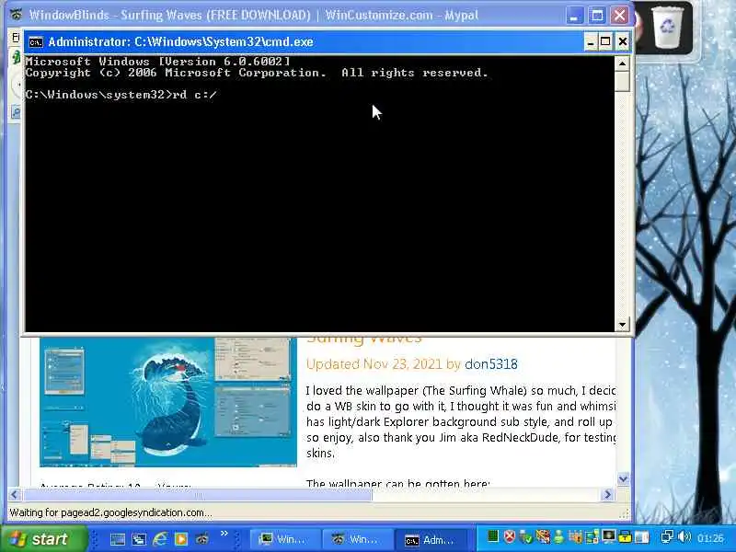
Task: Click the browser horizontal scroll right arrow
Action: (608, 494)
